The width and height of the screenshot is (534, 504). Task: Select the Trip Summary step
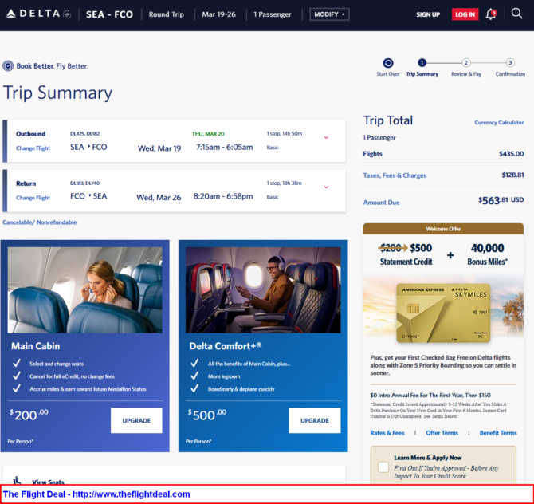click(422, 64)
